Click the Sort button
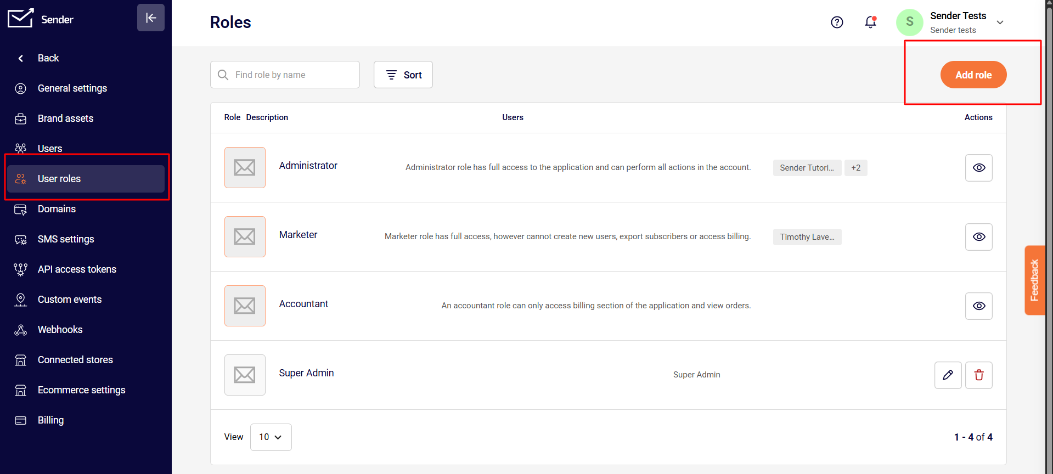The height and width of the screenshot is (474, 1053). point(403,75)
